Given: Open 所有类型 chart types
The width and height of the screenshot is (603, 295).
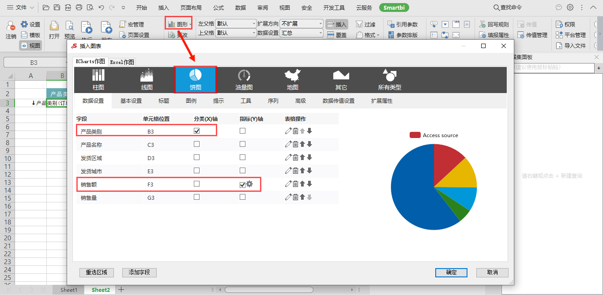Looking at the screenshot, I should tap(389, 80).
